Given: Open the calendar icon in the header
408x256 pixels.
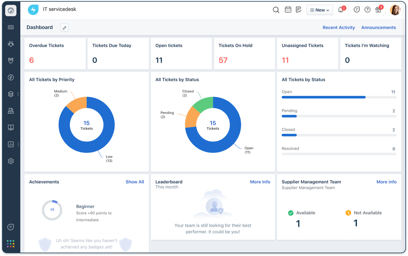Looking at the screenshot, I should 288,10.
